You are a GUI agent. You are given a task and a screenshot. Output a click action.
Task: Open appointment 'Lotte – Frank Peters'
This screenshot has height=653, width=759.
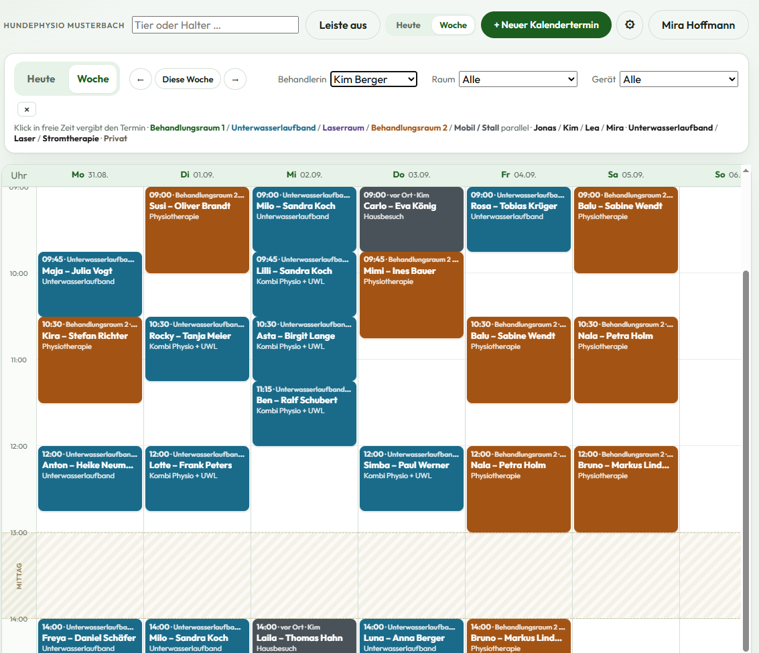197,478
